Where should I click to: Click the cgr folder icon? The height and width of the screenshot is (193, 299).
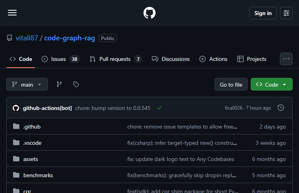[x=16, y=191]
